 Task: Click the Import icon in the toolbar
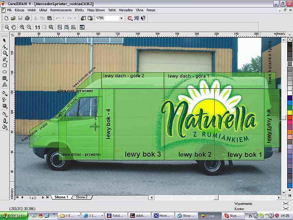(83, 18)
